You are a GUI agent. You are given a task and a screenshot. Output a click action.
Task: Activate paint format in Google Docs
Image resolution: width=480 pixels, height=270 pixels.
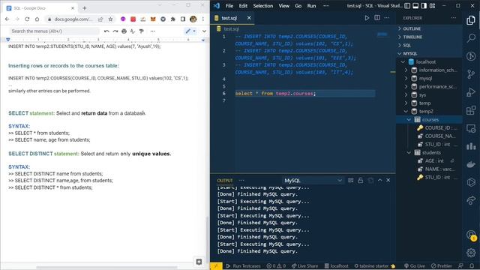(x=142, y=31)
